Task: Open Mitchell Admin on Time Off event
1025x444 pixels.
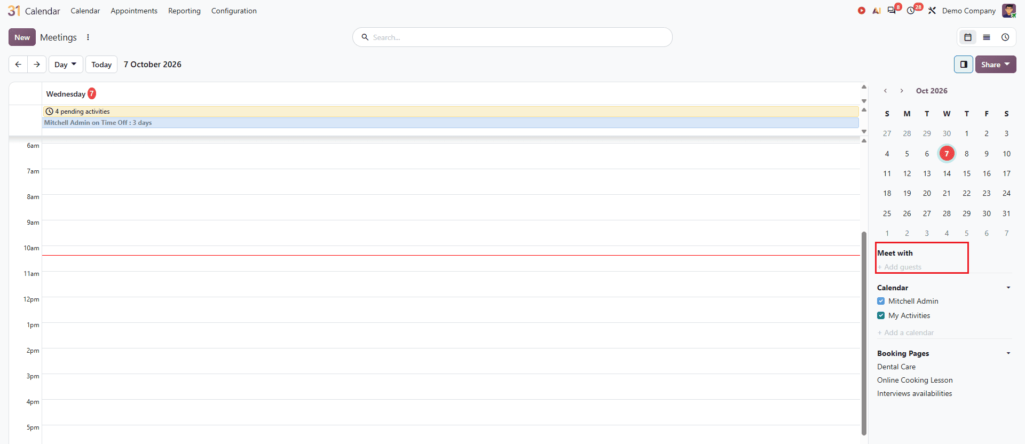Action: pyautogui.click(x=451, y=123)
